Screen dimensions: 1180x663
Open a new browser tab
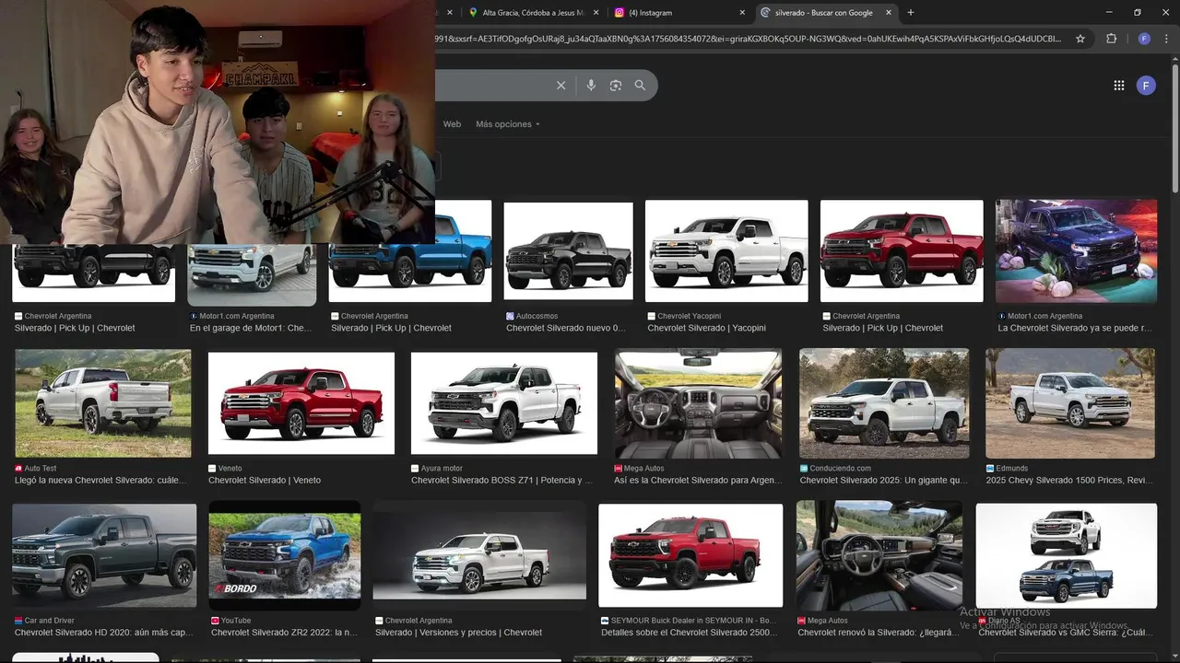(911, 13)
